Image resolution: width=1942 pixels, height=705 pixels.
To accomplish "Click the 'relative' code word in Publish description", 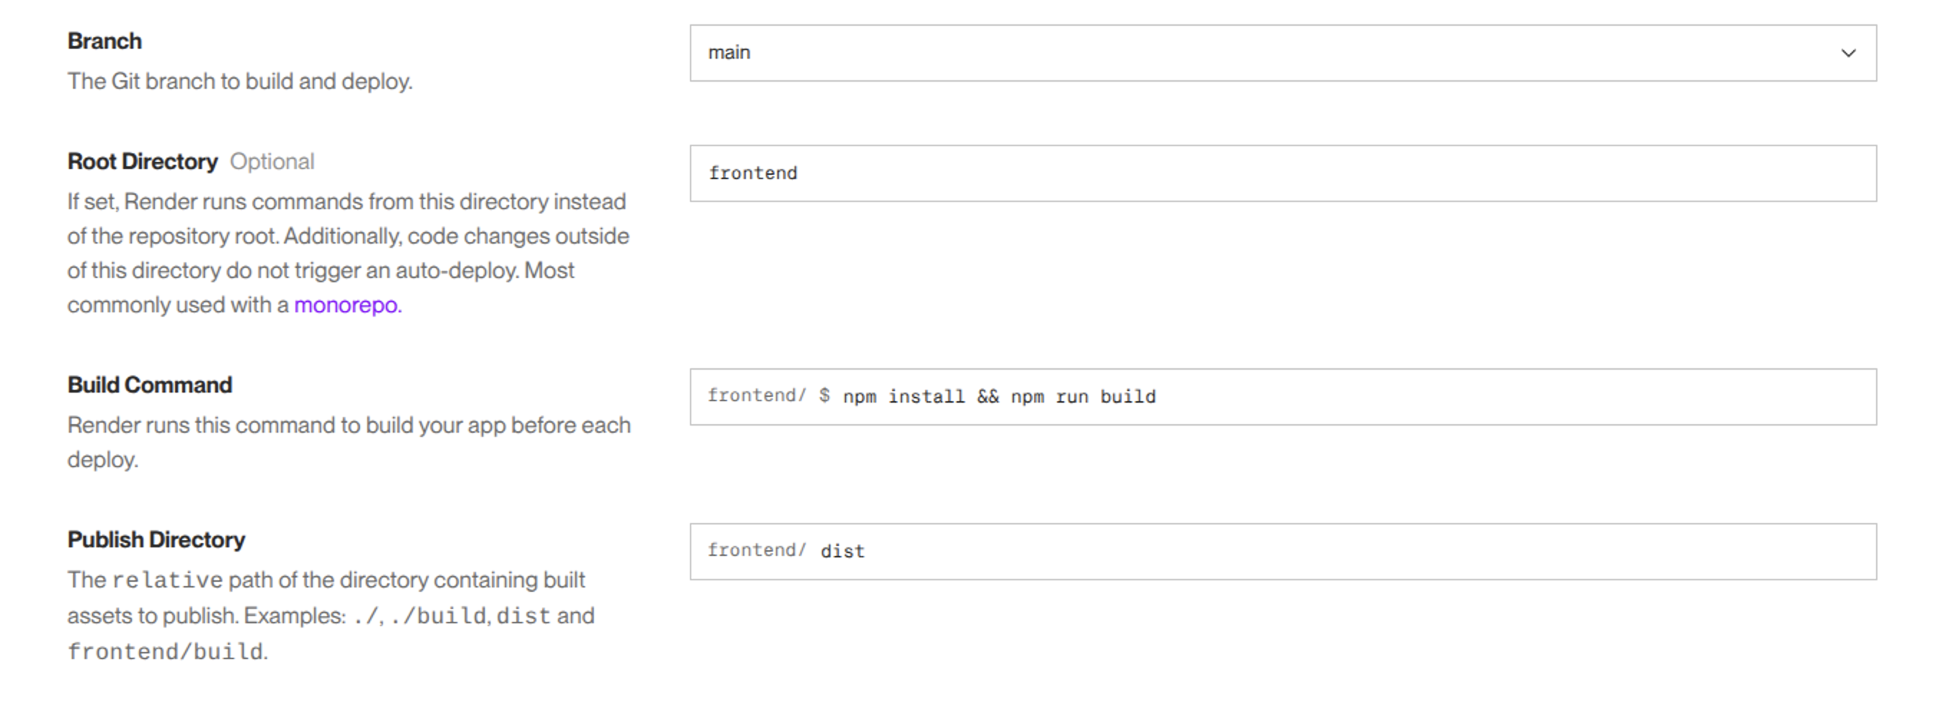I will (x=167, y=581).
